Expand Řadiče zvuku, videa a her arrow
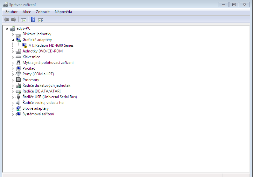 (13, 103)
